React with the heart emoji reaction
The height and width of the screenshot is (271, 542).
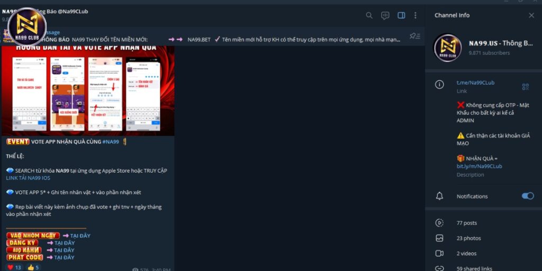tap(14, 267)
